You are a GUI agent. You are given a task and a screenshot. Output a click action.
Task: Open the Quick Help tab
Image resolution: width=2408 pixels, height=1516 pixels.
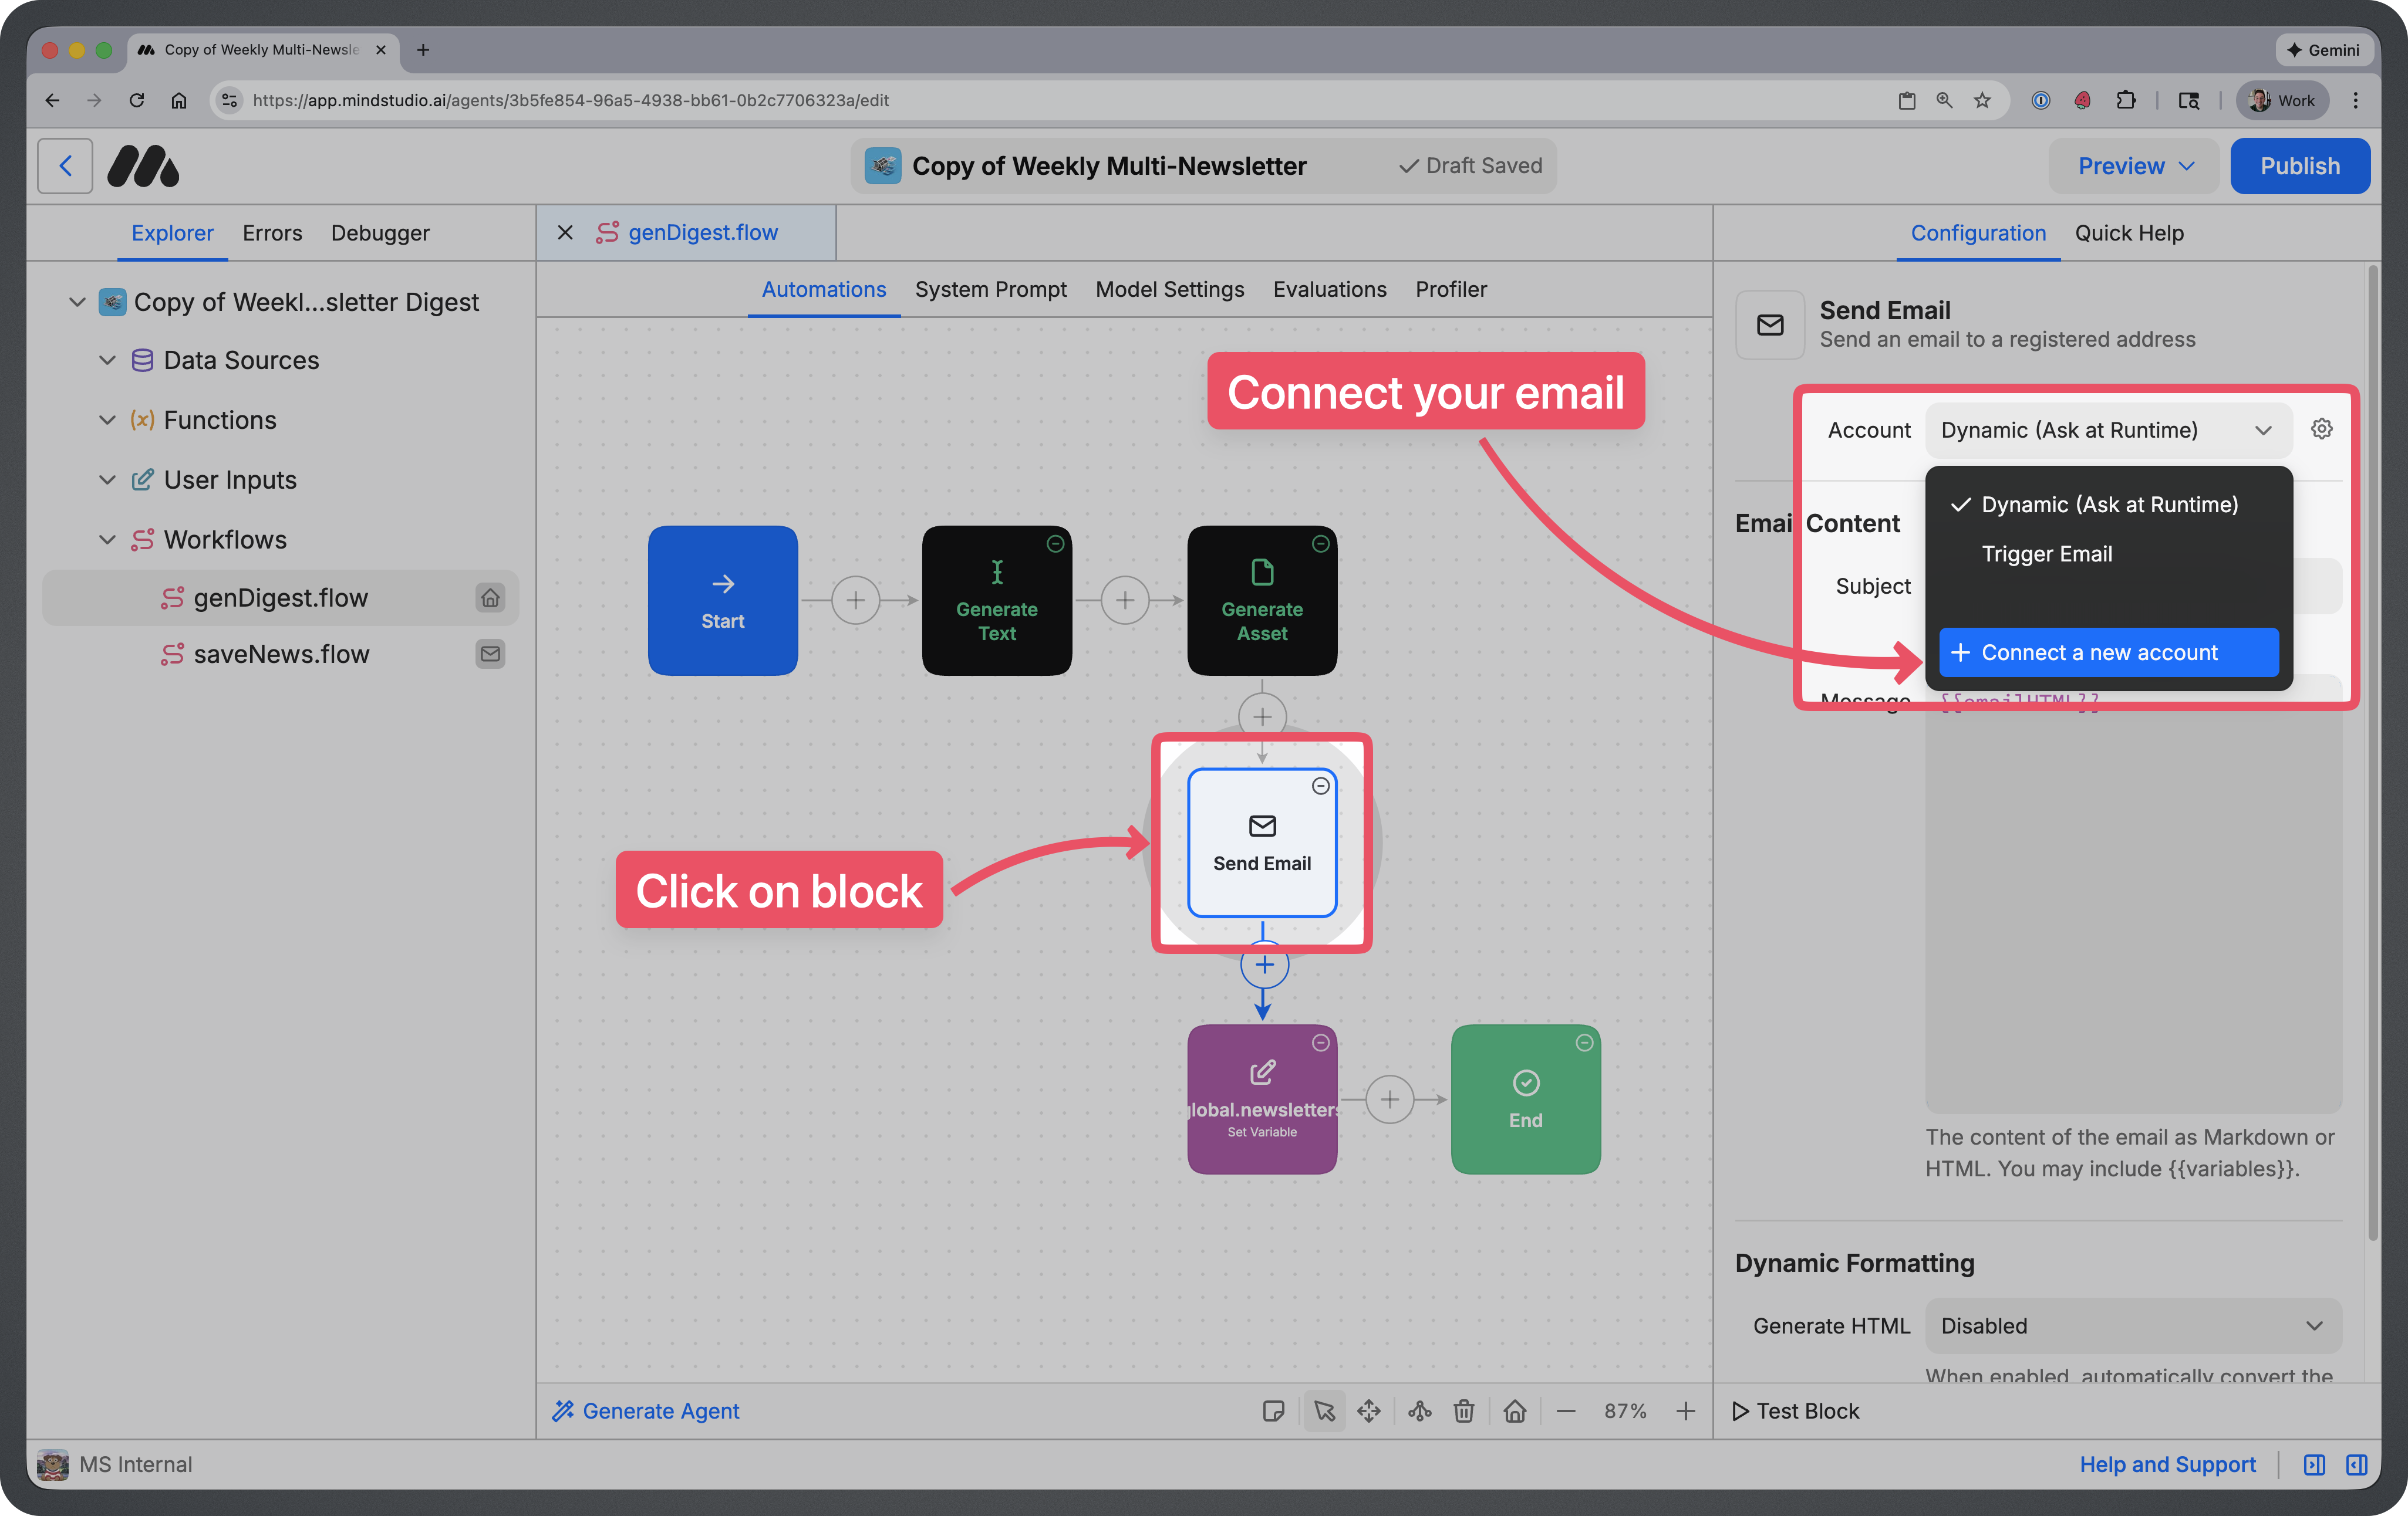(2129, 233)
